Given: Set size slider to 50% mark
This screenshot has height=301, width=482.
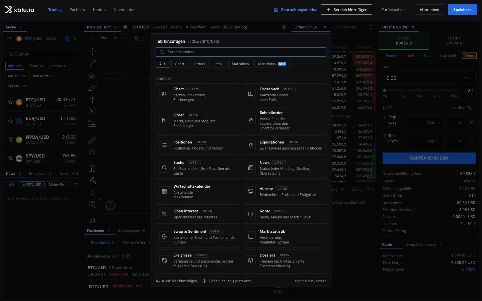Looking at the screenshot, I should (x=419, y=90).
